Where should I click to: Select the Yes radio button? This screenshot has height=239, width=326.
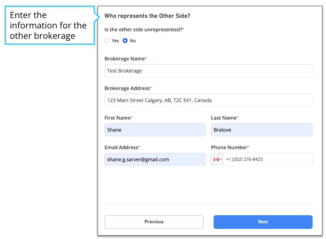(x=107, y=41)
